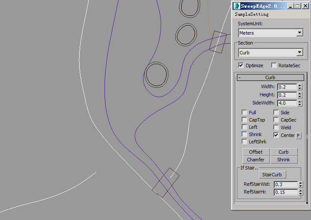The image size is (311, 220).
Task: Click the RefStairHi input field
Action: (x=286, y=192)
